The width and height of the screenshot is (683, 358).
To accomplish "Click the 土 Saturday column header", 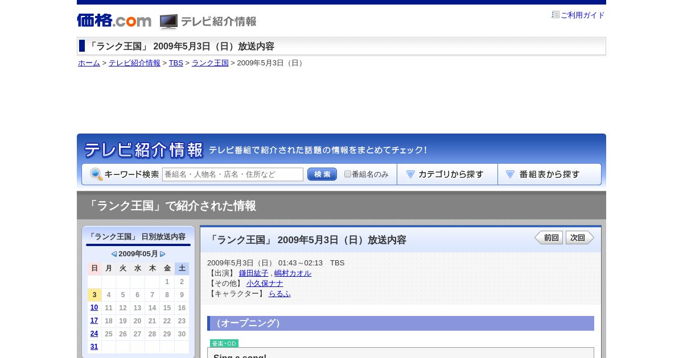I will coord(182,268).
